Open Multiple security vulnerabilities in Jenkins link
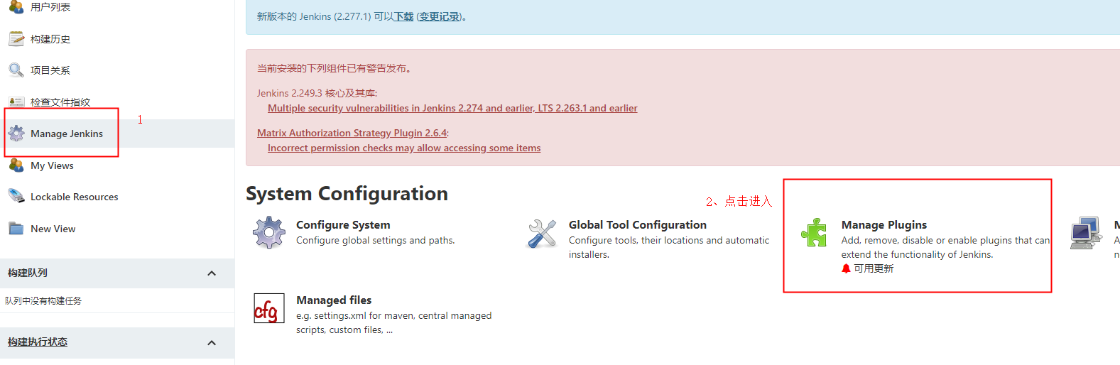 452,108
